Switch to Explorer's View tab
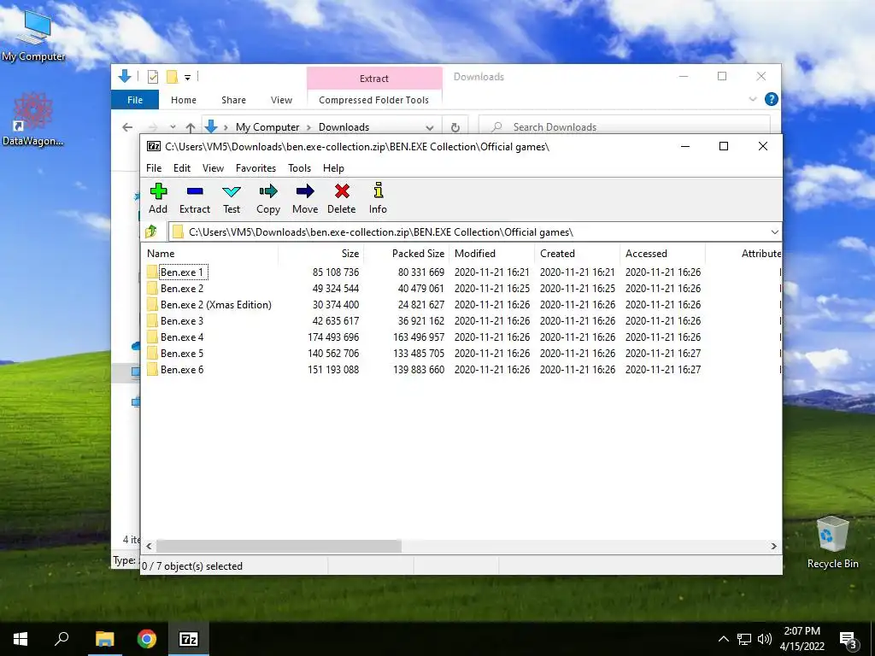This screenshot has width=875, height=656. tap(281, 100)
